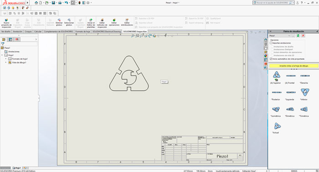Open Editar operaciones
This screenshot has width=319, height=172.
(x=114, y=22)
